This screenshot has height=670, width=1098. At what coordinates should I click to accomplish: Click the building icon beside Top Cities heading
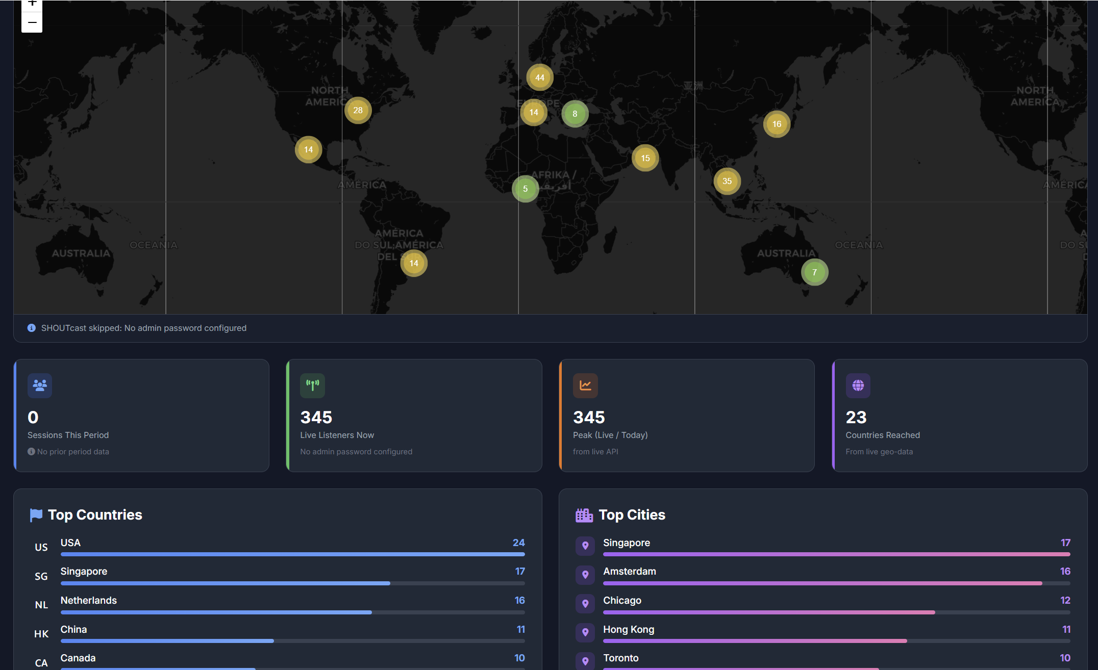click(585, 514)
